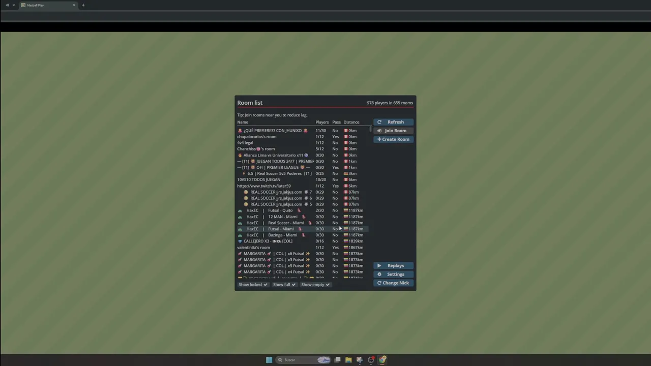
Task: Select the Alianza Lima vs Universitario x11 room
Action: tap(303, 155)
